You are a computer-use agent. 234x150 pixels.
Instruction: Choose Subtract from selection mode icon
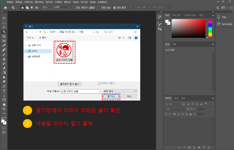32,8
